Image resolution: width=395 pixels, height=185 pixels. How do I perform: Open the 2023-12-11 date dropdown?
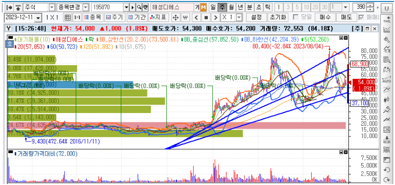[x=38, y=18]
